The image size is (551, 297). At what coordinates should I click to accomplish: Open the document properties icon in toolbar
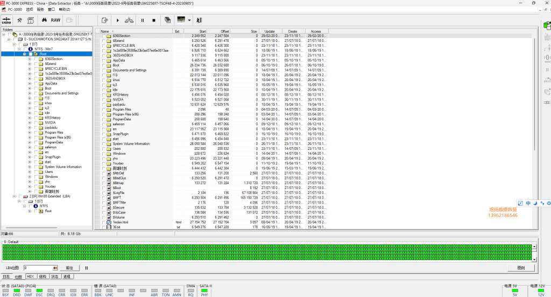[x=31, y=20]
